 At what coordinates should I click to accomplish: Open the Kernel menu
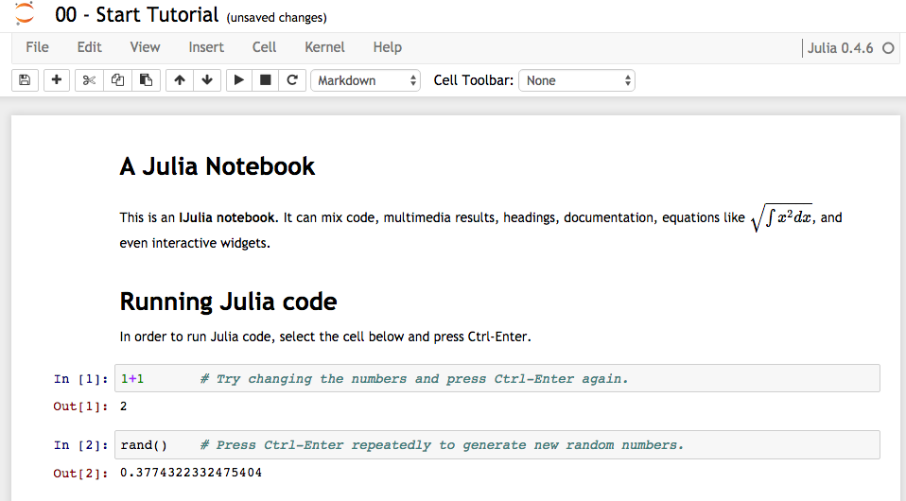[x=324, y=47]
